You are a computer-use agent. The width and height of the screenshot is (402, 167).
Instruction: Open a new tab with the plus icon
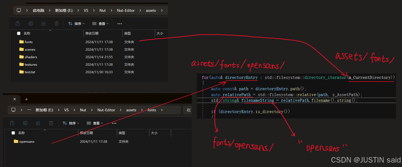[x=26, y=99]
